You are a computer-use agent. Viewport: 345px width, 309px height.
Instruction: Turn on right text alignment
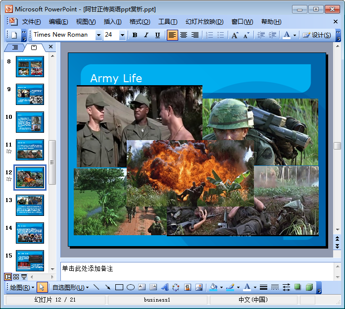195,35
